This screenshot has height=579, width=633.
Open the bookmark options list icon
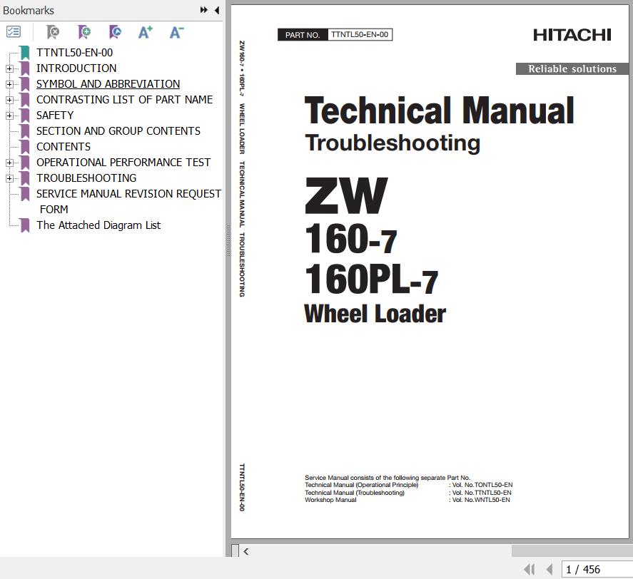pos(14,32)
